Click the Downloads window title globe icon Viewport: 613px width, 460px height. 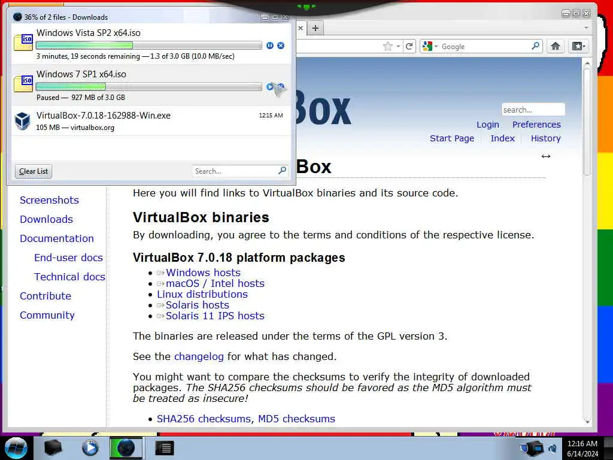pyautogui.click(x=17, y=17)
